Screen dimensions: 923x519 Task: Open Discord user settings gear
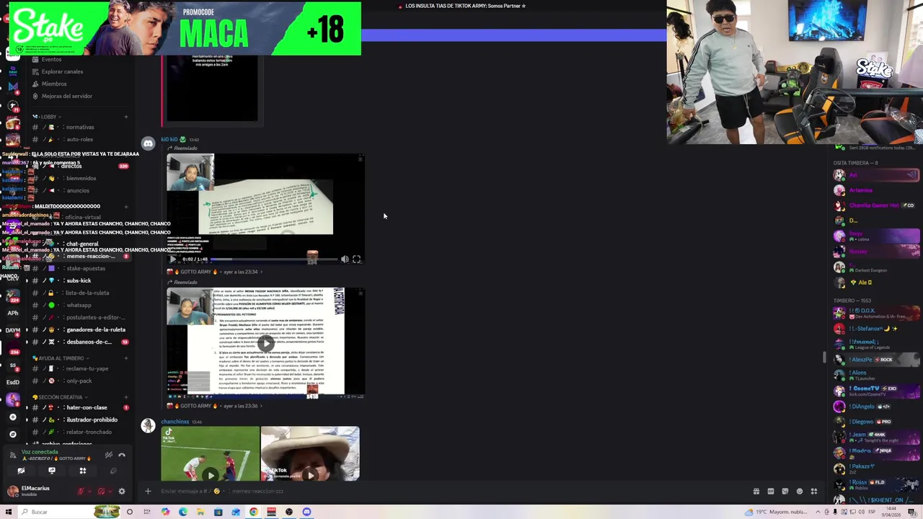[x=122, y=492]
